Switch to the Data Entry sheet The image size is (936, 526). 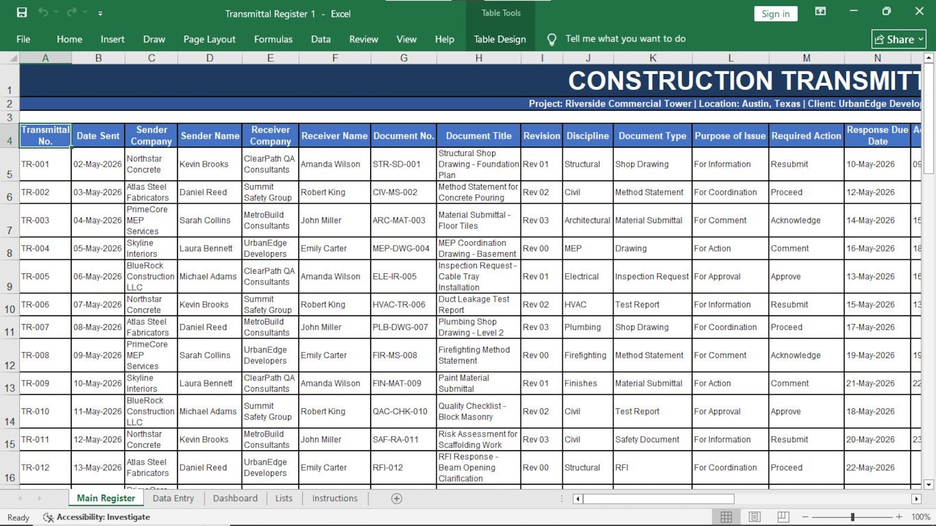(173, 498)
